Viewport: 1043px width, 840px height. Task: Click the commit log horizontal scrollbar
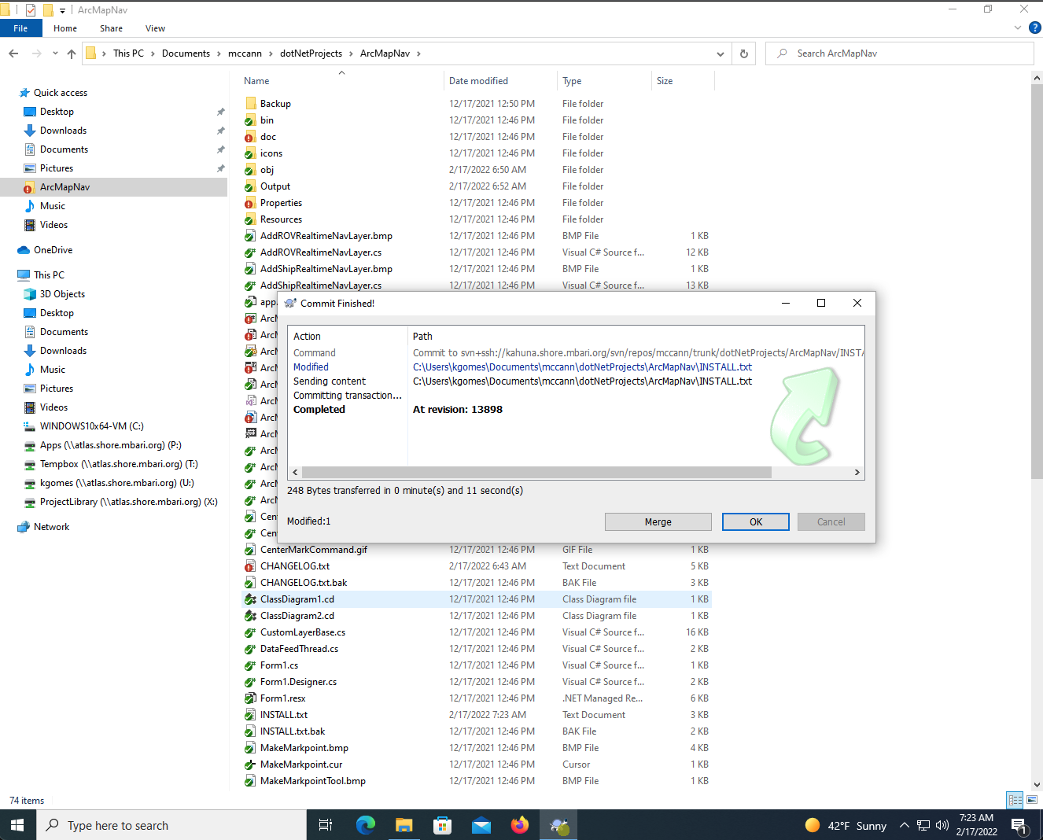[x=536, y=472]
